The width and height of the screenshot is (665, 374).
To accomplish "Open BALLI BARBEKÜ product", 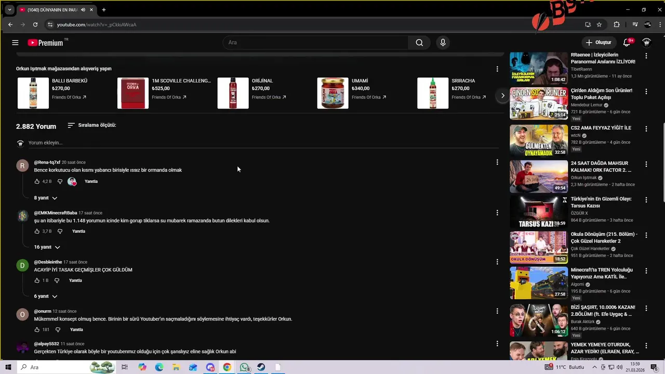I will [70, 81].
